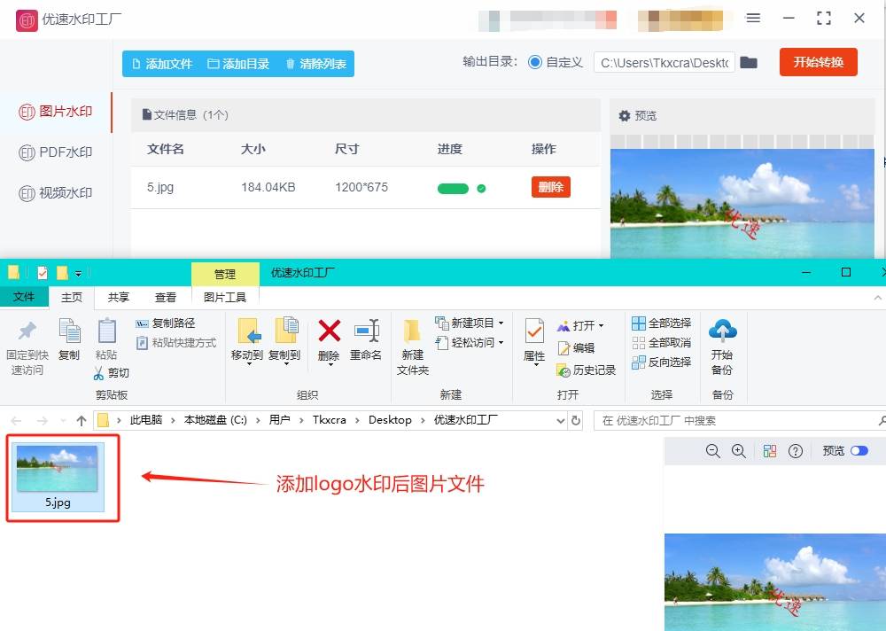The width and height of the screenshot is (886, 631).
Task: Click the help question mark icon
Action: point(796,451)
